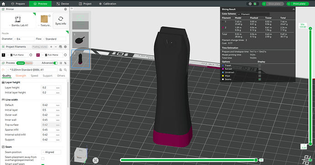Open printer settings gear icon
This screenshot has height=165, width=315.
pos(65,9)
